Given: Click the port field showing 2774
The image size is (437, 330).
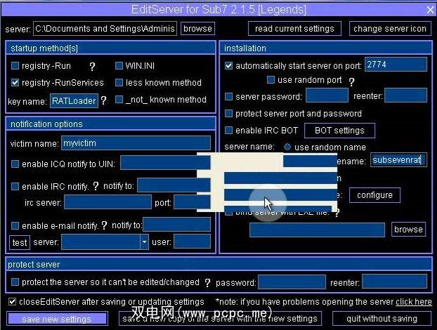Looking at the screenshot, I should pyautogui.click(x=396, y=65).
